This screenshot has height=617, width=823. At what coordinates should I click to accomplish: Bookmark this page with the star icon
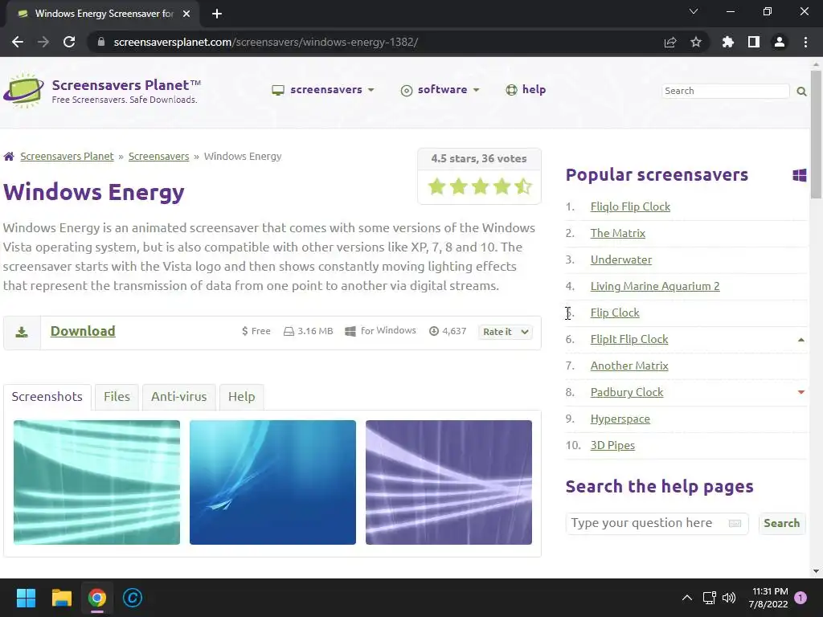696,42
